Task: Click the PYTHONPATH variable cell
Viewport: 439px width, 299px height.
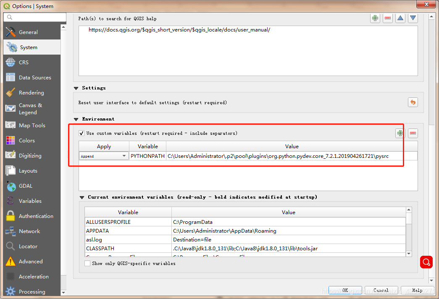Action: pyautogui.click(x=147, y=156)
